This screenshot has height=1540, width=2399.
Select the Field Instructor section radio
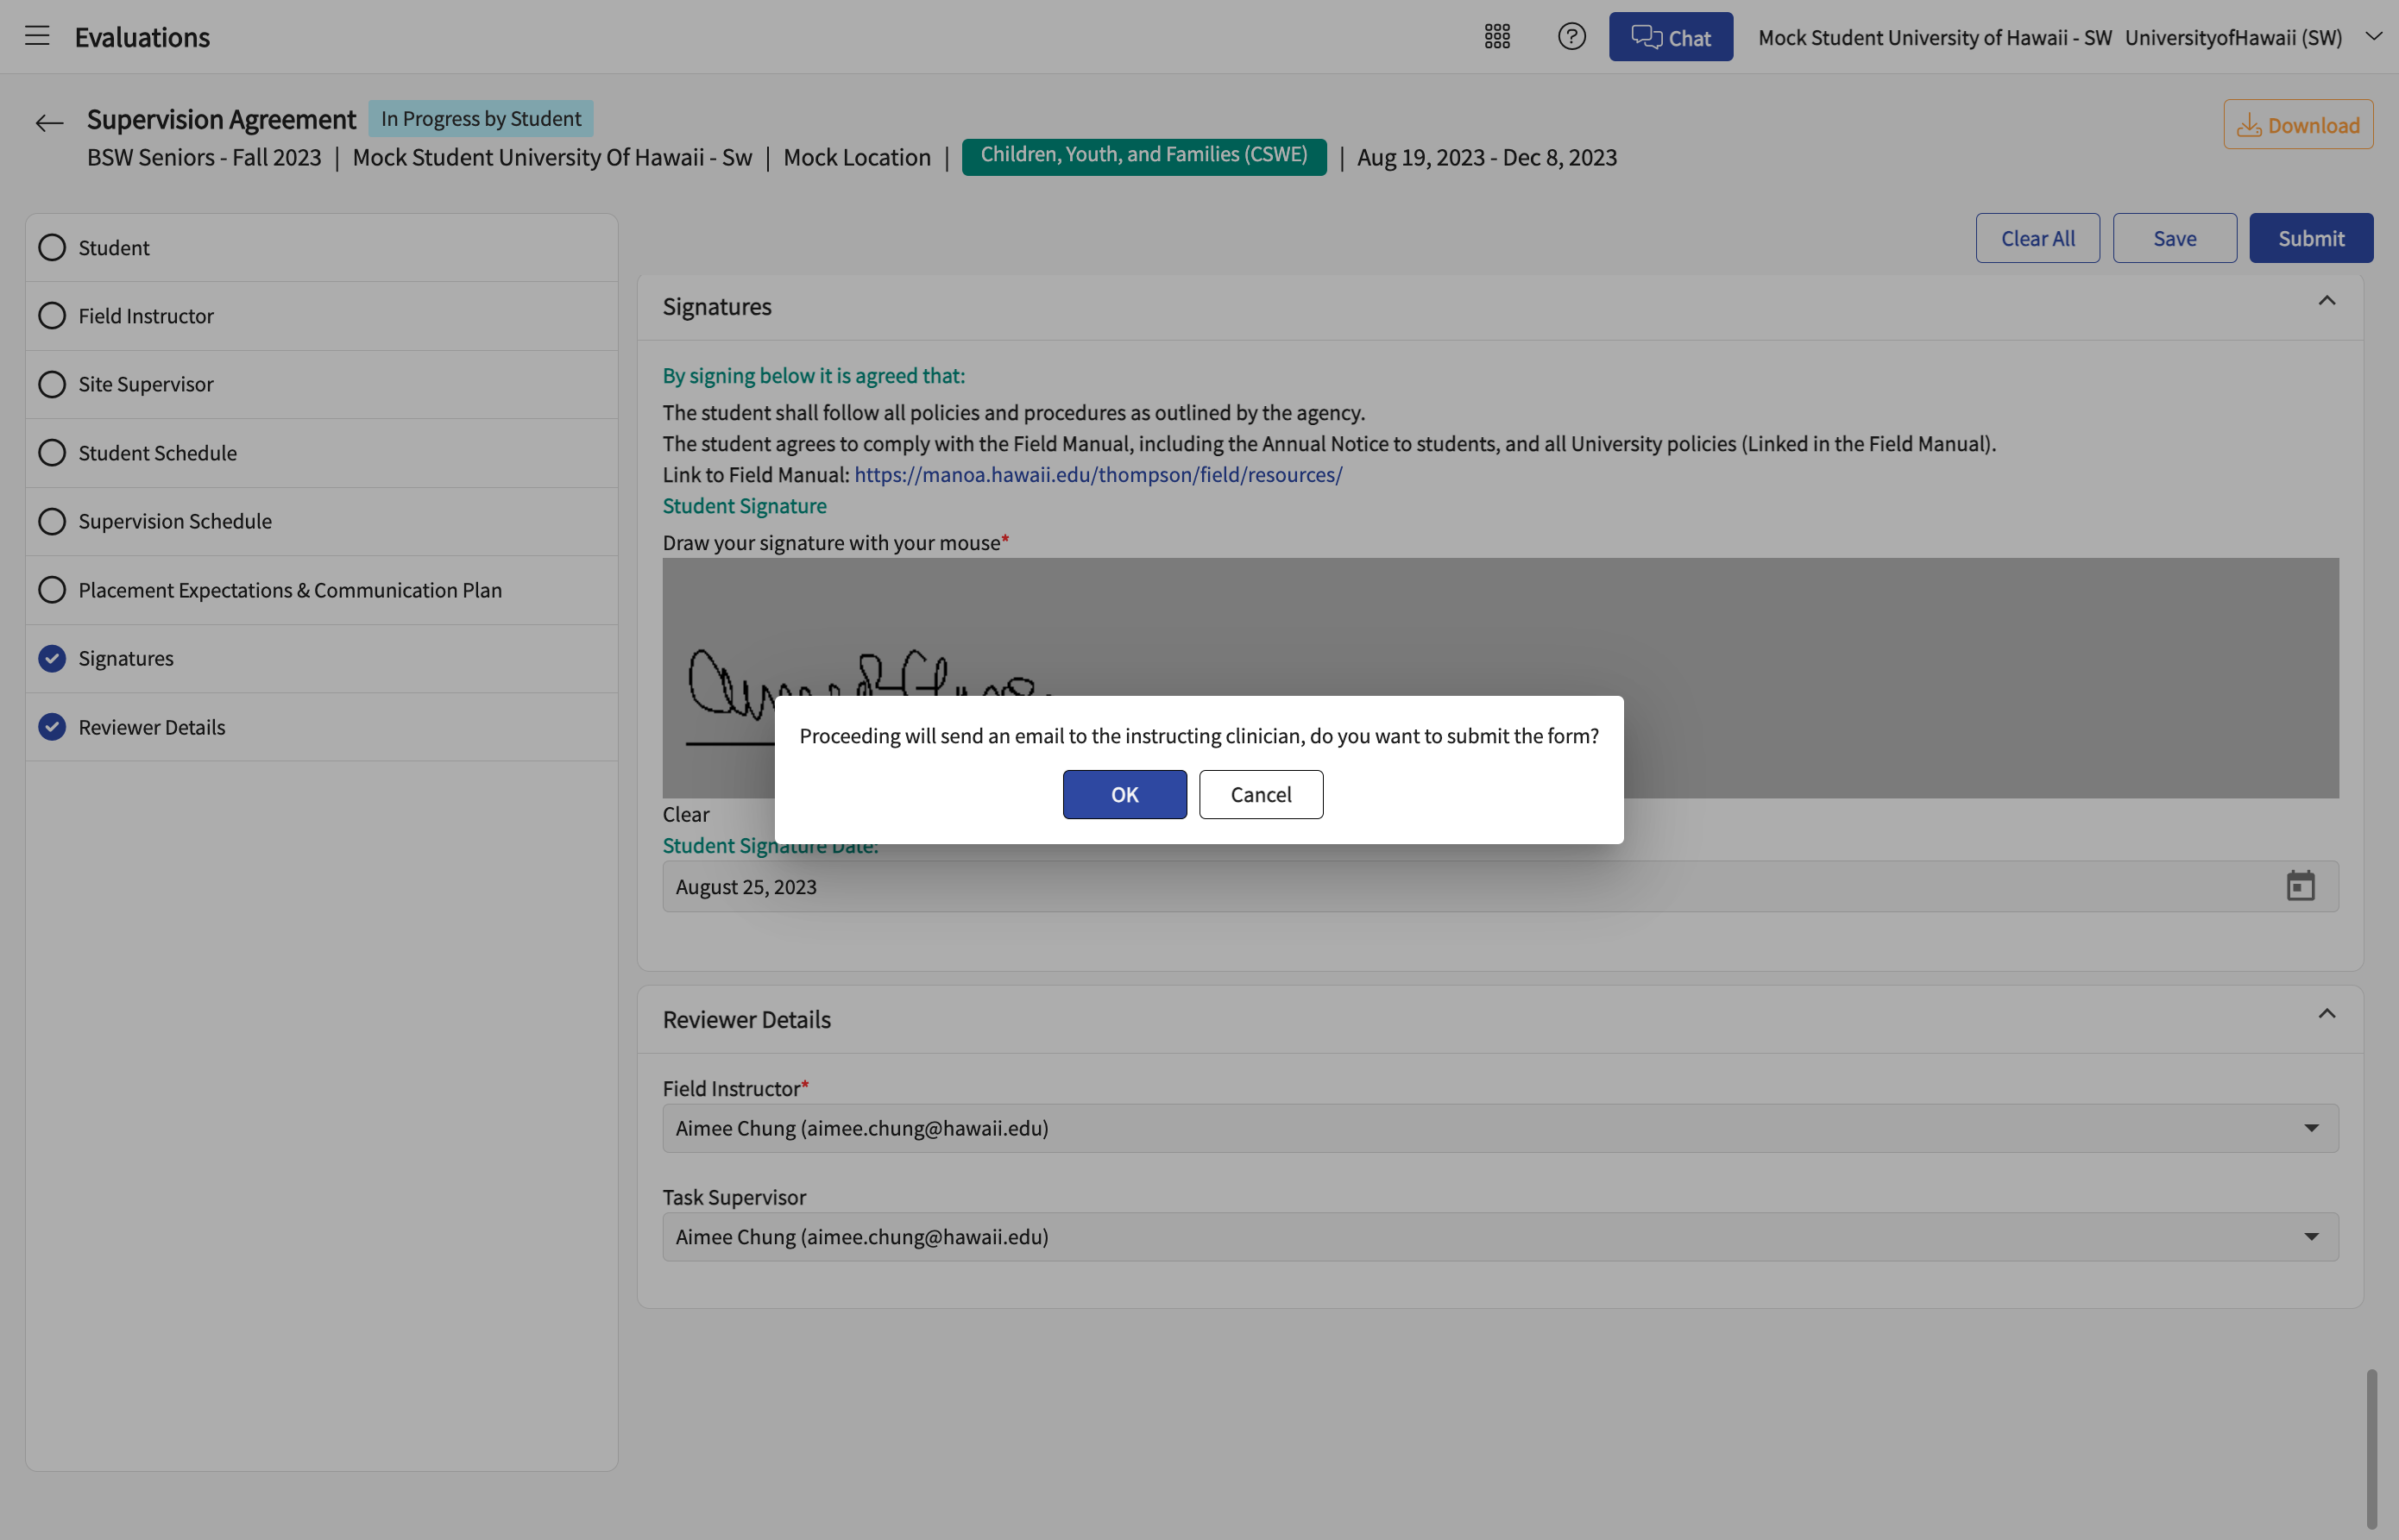[x=52, y=316]
